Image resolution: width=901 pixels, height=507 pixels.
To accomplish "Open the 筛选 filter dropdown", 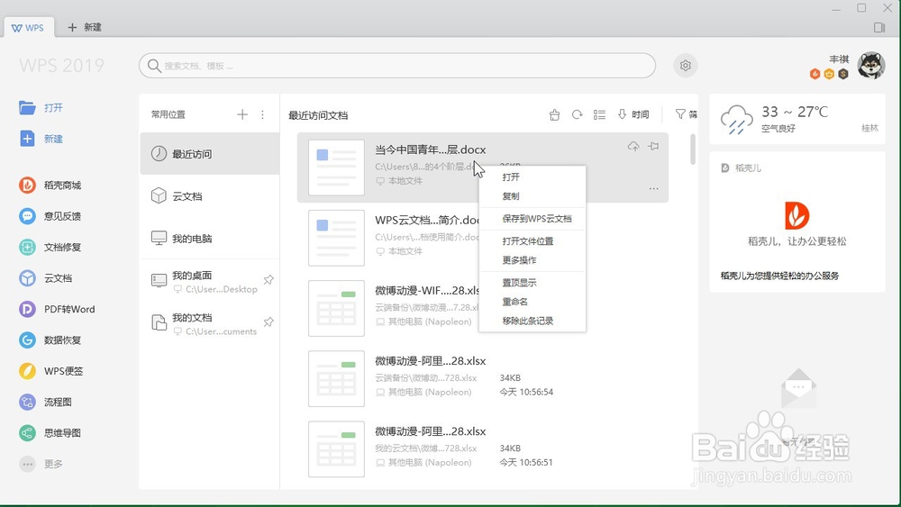I will coord(686,115).
